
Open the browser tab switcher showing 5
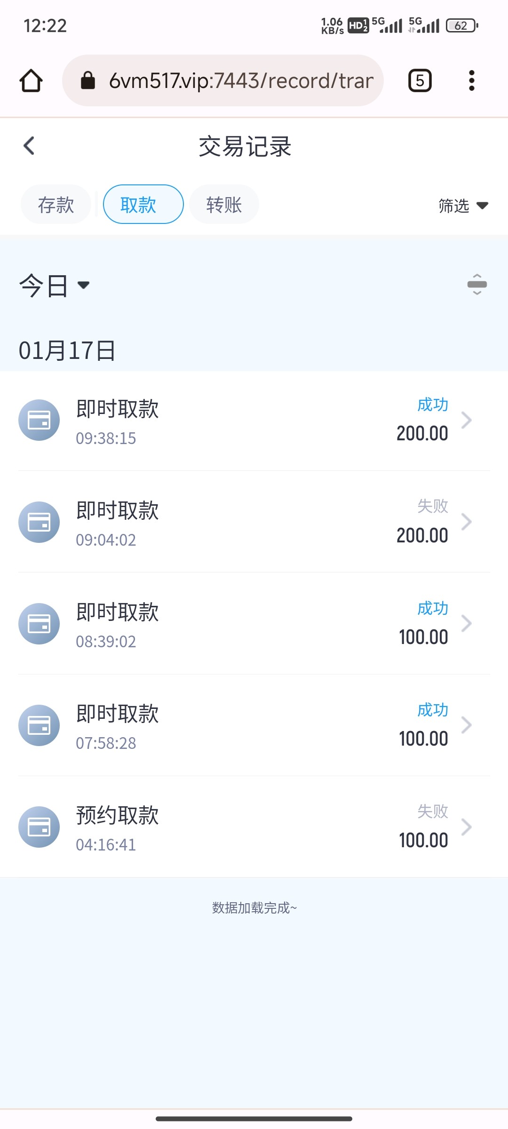coord(420,80)
